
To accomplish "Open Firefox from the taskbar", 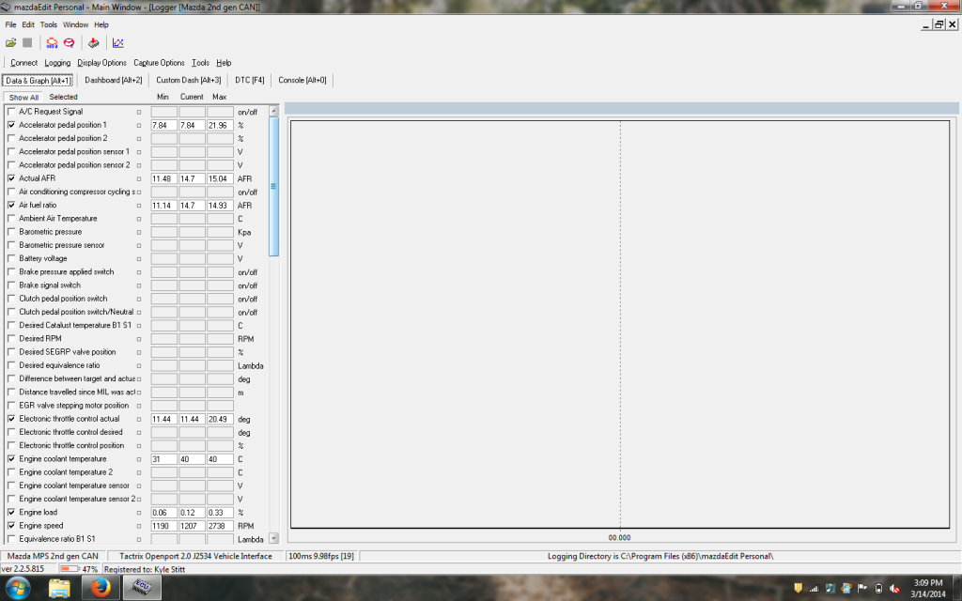I will click(100, 588).
